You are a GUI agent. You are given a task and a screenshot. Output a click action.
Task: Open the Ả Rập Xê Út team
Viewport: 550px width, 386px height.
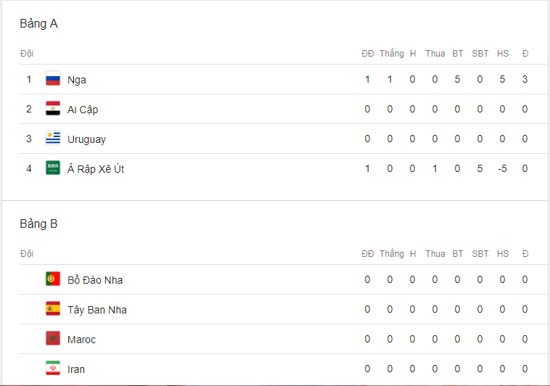(96, 169)
